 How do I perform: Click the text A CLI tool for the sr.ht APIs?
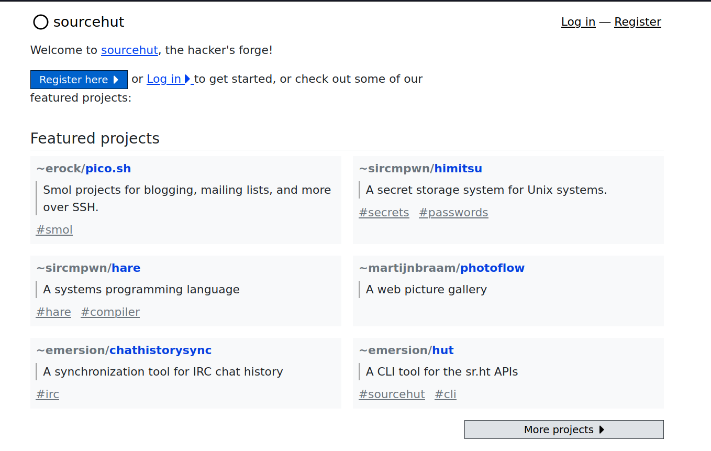point(442,372)
